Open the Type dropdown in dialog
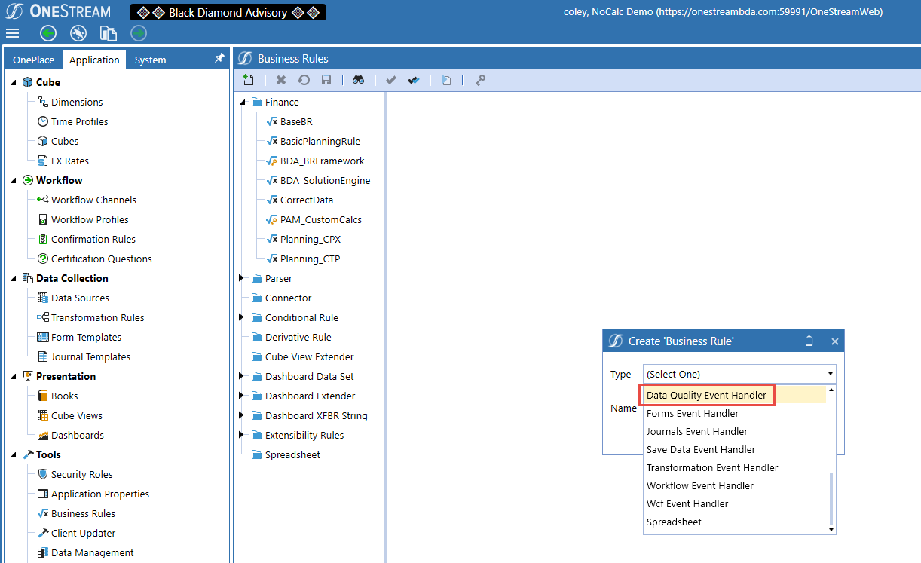The width and height of the screenshot is (921, 563). click(740, 374)
